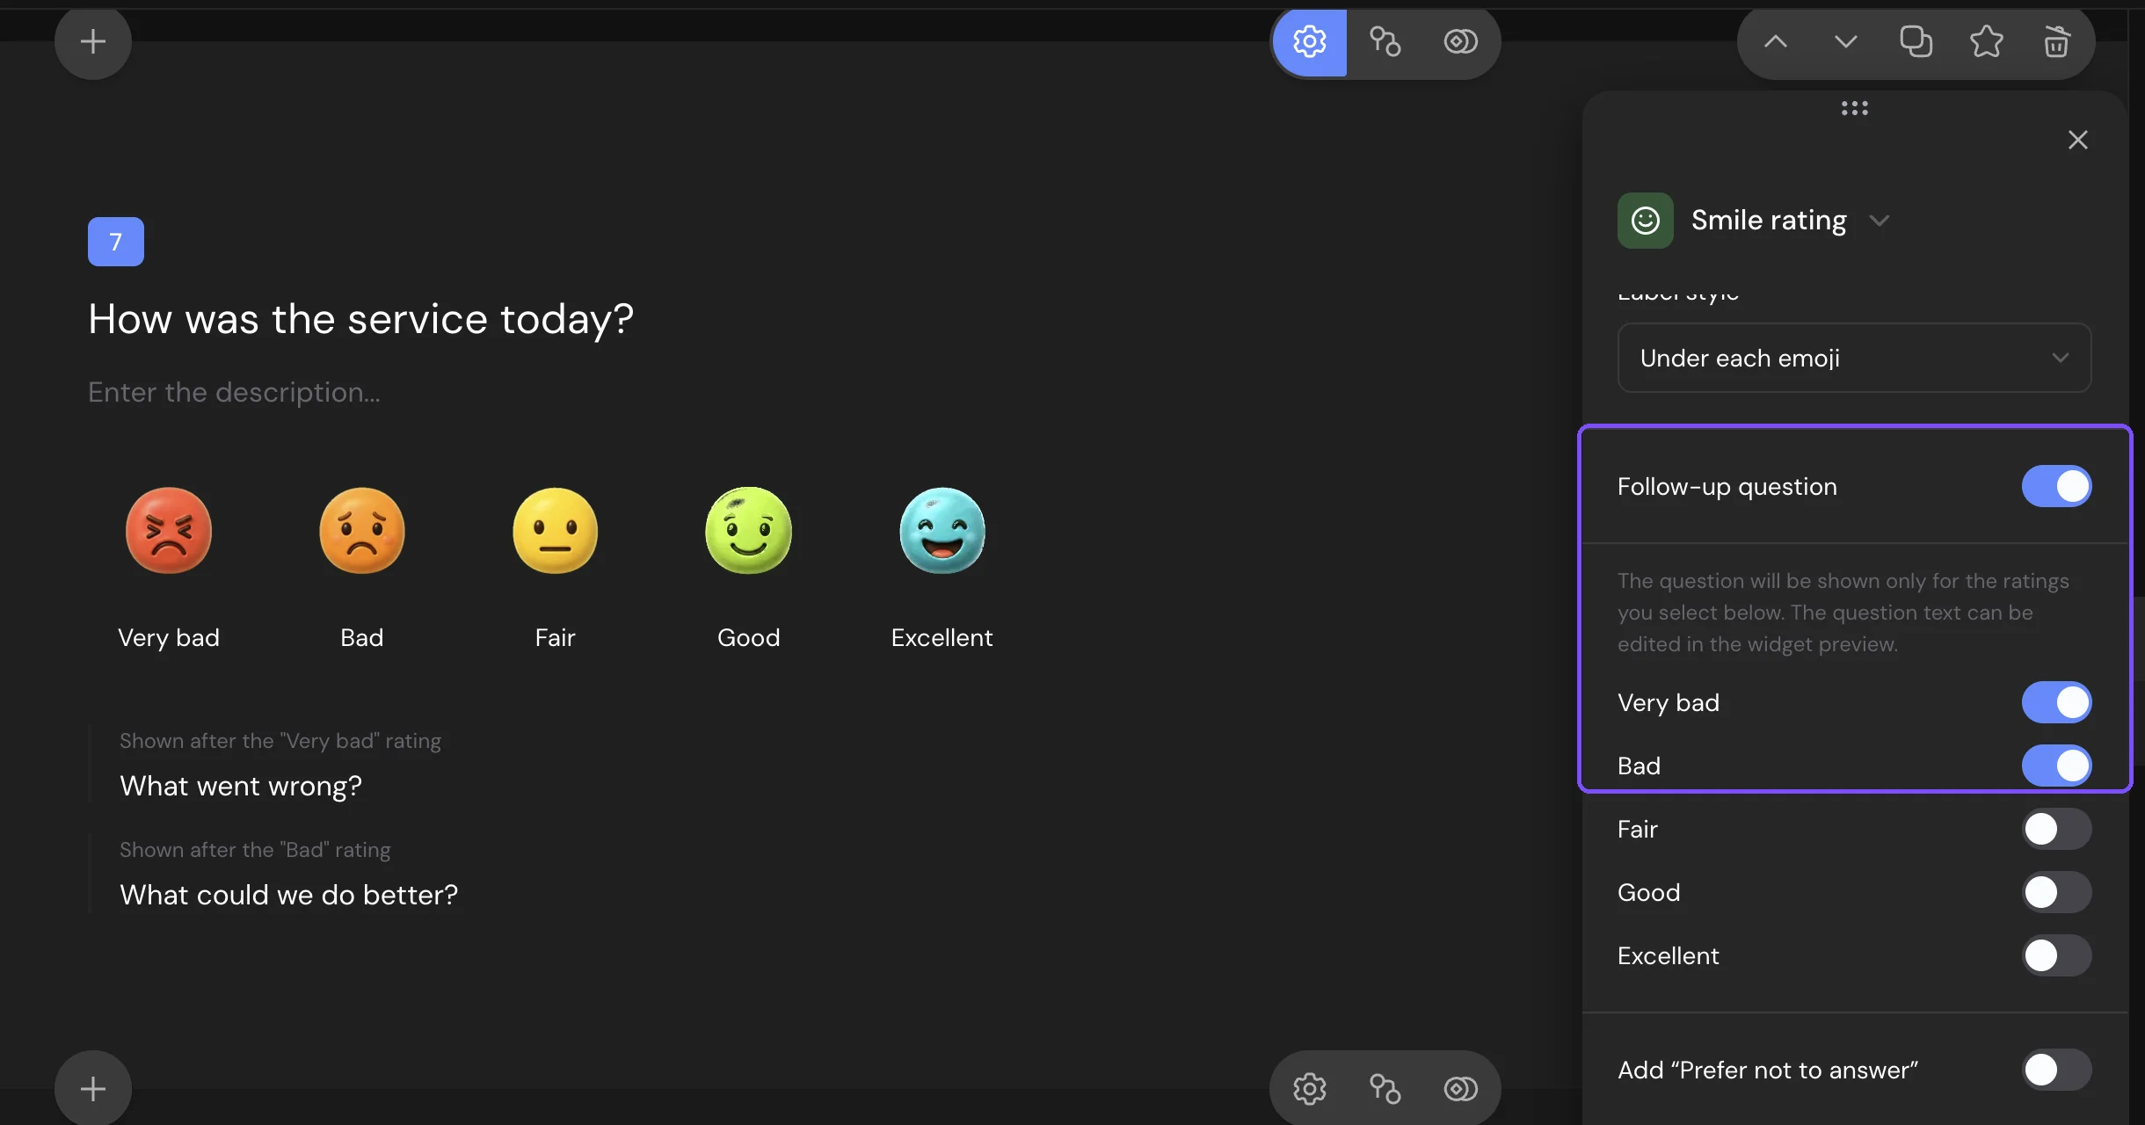Click the bottom visibility eye icon
This screenshot has width=2145, height=1125.
point(1460,1089)
